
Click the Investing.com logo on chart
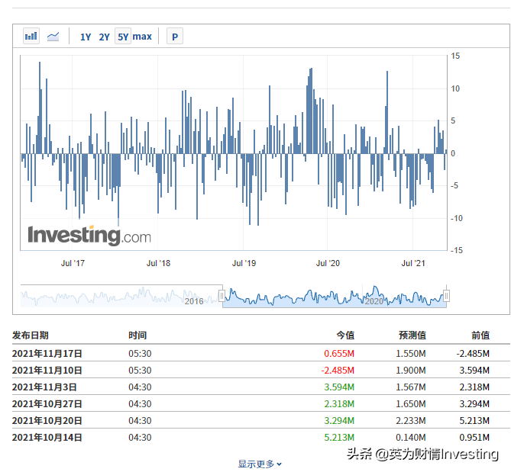coord(89,235)
